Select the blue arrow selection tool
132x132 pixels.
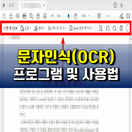point(69,16)
